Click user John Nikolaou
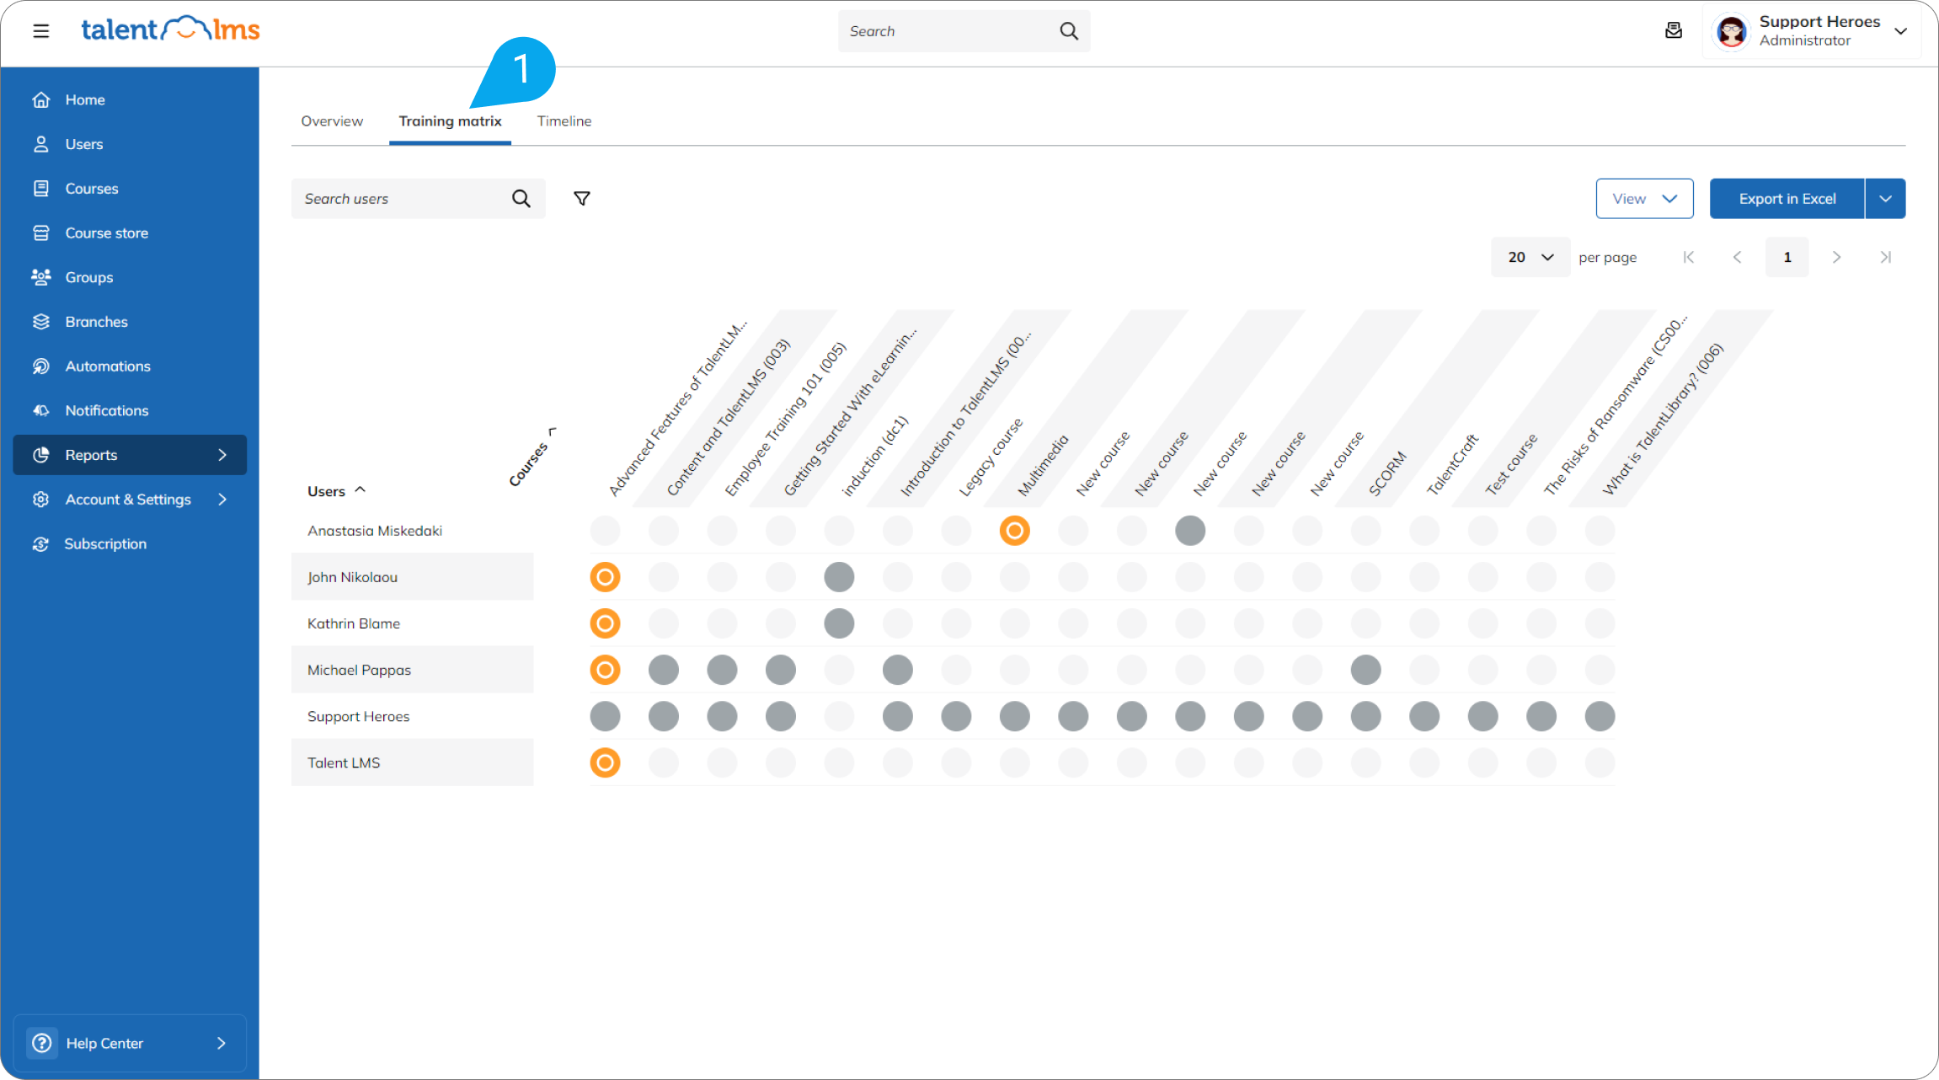Image resolution: width=1939 pixels, height=1080 pixels. click(352, 577)
